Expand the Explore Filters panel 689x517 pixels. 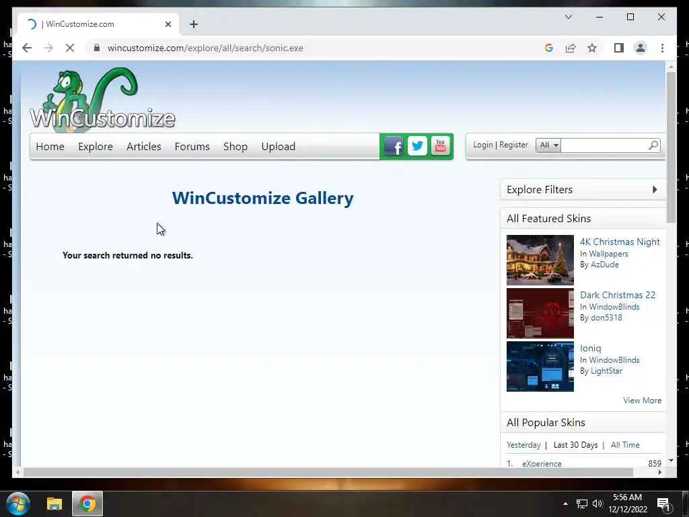(x=583, y=189)
